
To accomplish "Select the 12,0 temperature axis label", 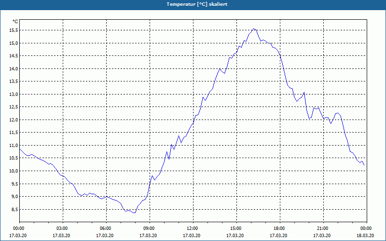I will click(14, 120).
